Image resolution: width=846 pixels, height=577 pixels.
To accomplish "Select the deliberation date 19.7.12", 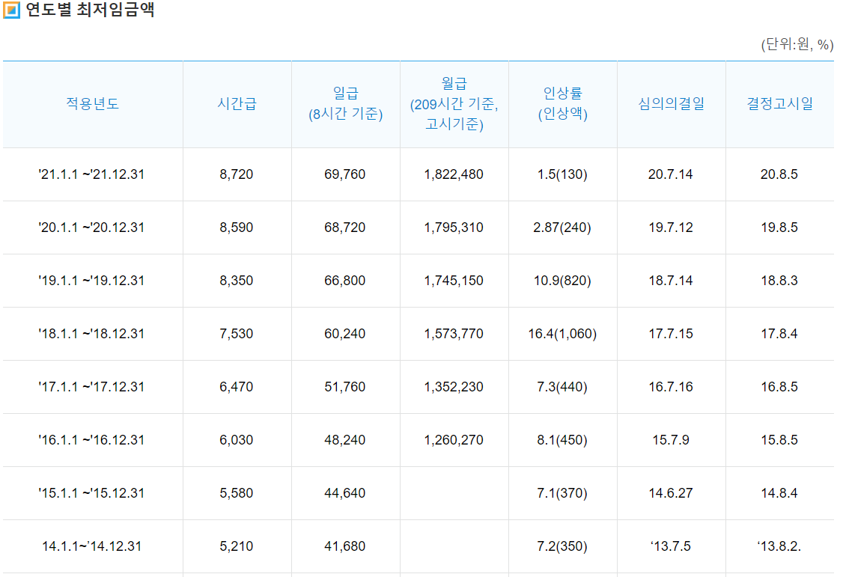I will pyautogui.click(x=671, y=228).
